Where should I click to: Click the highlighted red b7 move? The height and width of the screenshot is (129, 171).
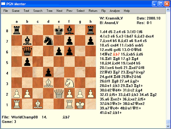click(116, 54)
